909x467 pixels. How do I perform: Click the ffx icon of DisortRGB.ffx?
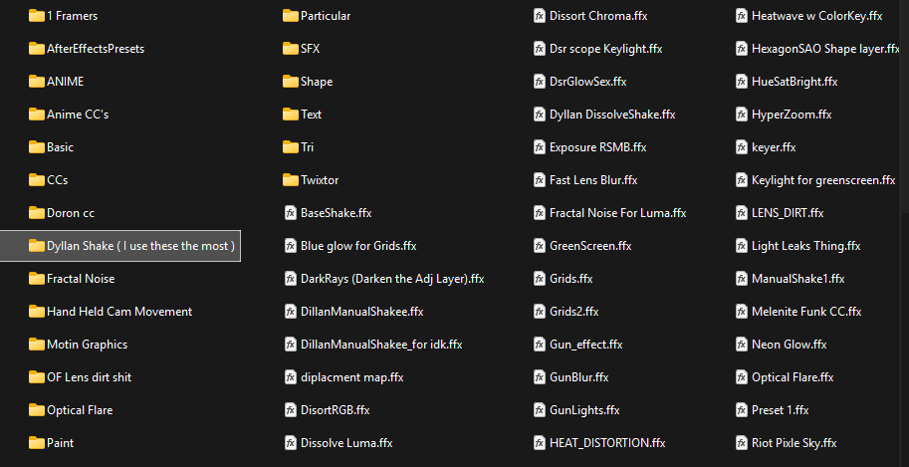click(291, 410)
